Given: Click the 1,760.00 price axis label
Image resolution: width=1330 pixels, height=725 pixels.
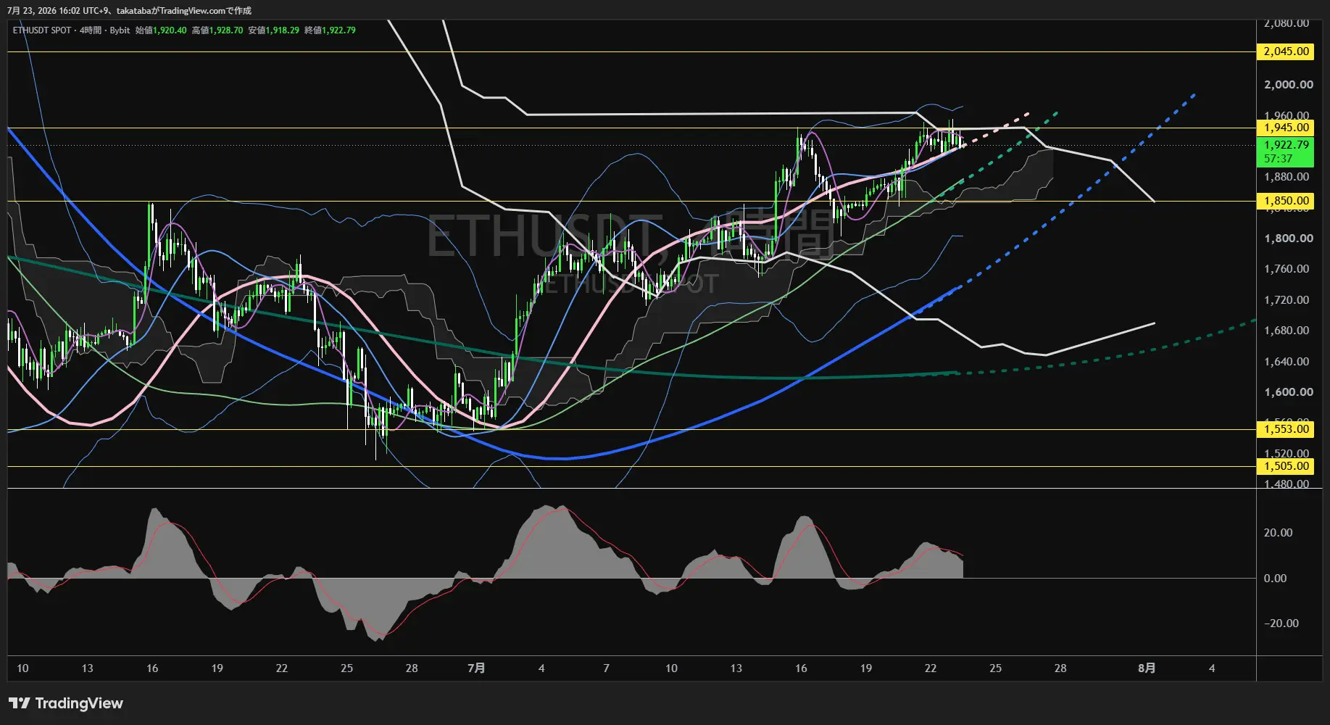Looking at the screenshot, I should coord(1287,269).
